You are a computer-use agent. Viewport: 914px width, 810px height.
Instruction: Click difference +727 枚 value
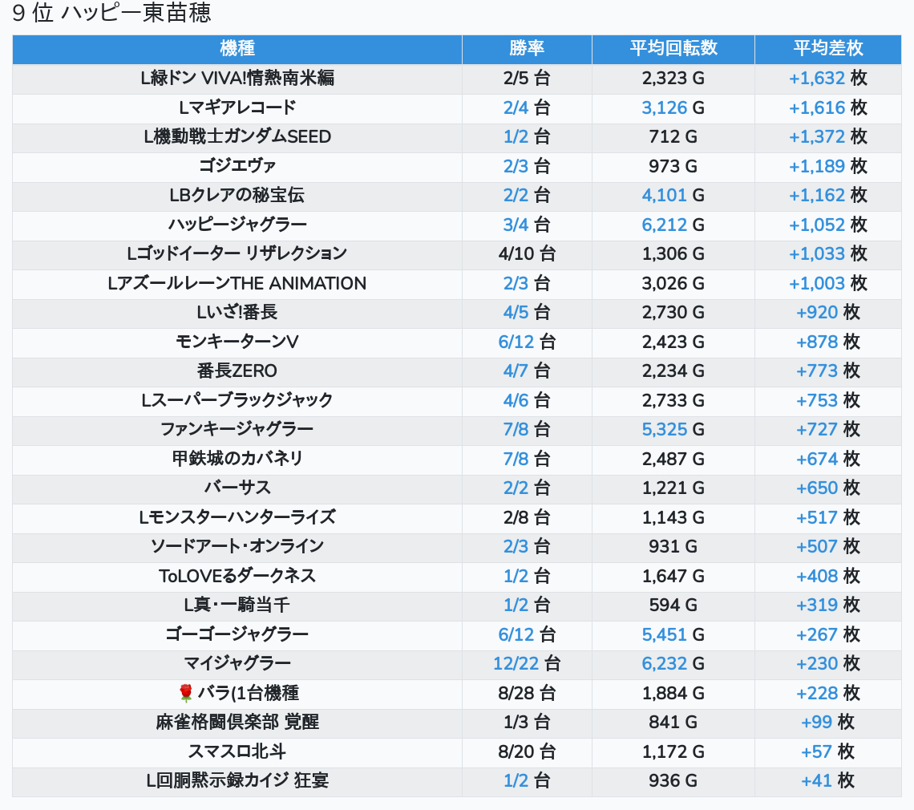coord(827,429)
